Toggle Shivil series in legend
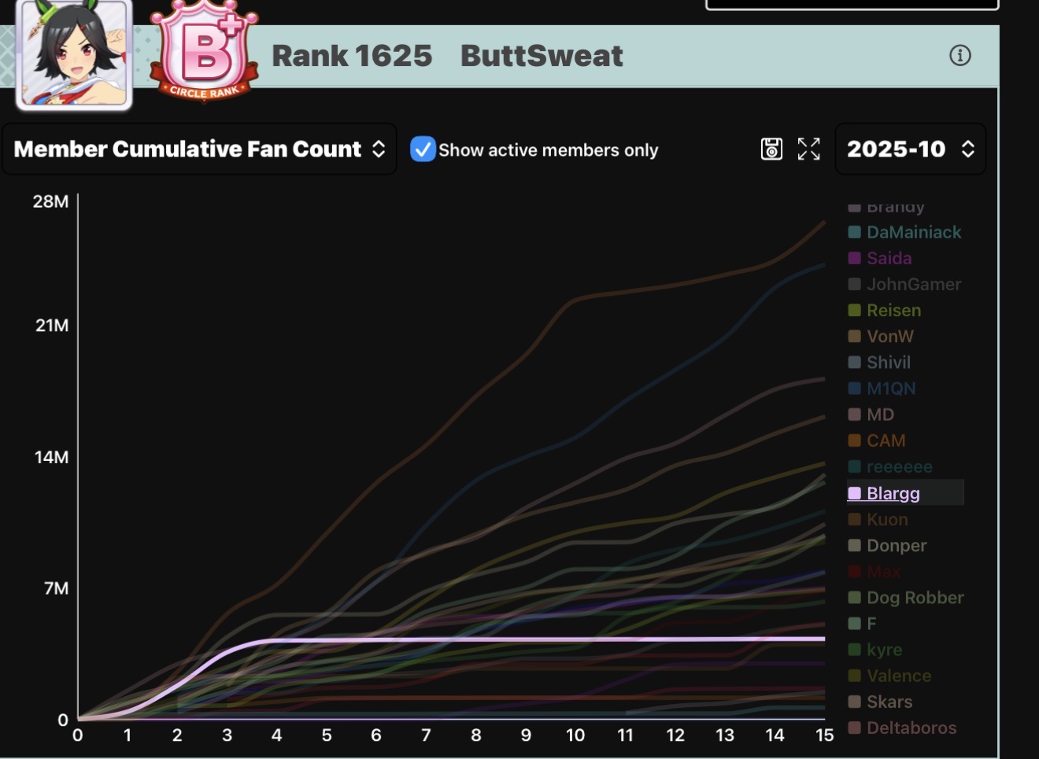The image size is (1039, 759). (879, 362)
